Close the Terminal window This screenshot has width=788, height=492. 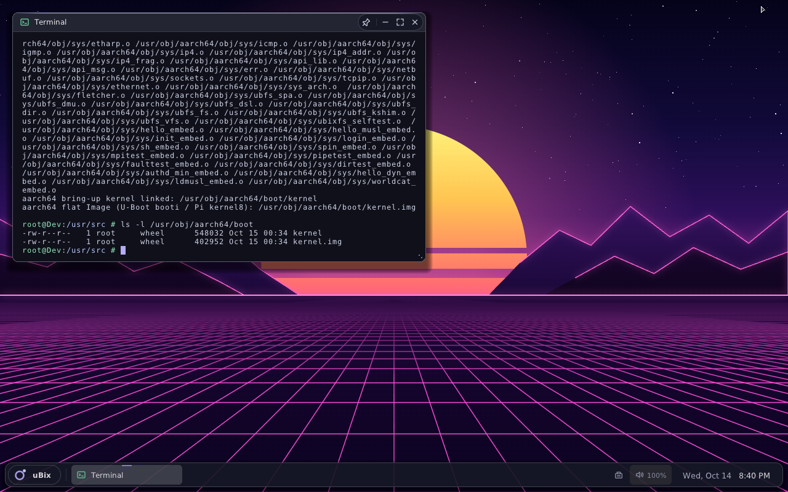415,22
